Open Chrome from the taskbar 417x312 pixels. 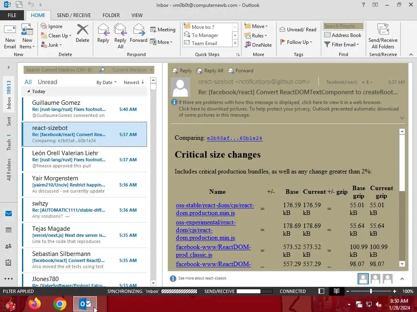59,304
